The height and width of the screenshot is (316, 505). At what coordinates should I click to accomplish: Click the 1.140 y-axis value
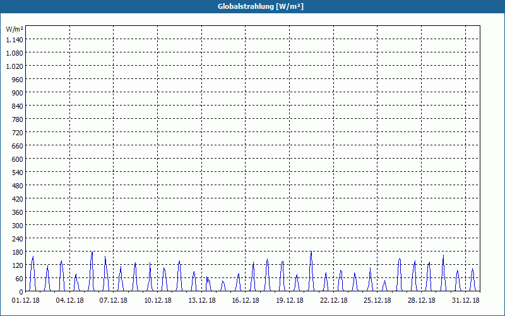[15, 40]
